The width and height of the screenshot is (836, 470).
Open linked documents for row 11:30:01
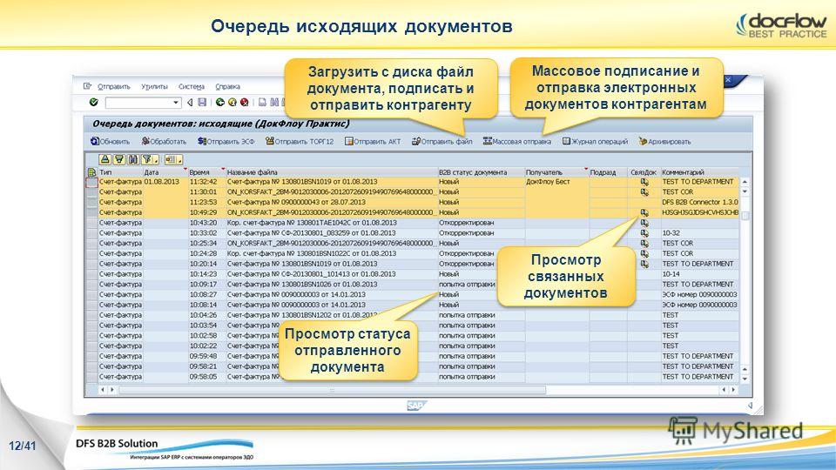(x=644, y=191)
